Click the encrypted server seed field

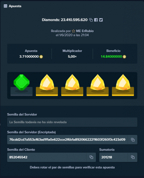coord(67,140)
